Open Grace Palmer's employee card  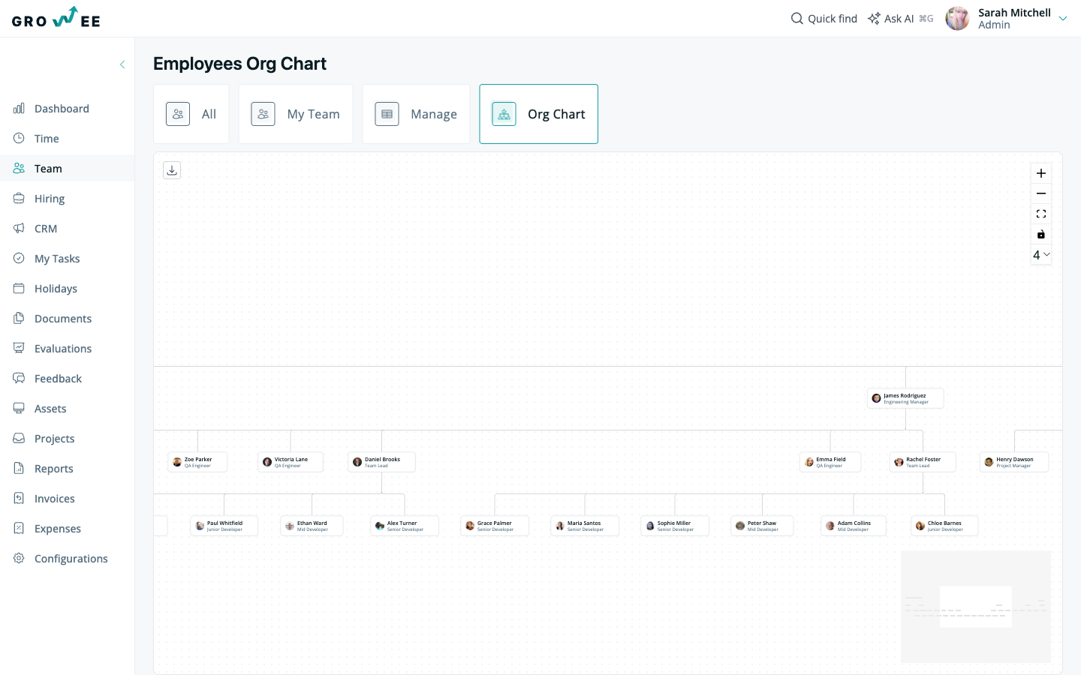pyautogui.click(x=495, y=526)
